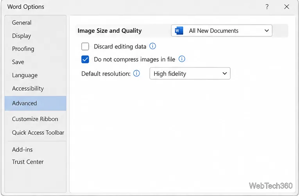Viewport: 299px width, 196px height.
Task: Open the High fidelity resolution dropdown
Action: point(190,73)
